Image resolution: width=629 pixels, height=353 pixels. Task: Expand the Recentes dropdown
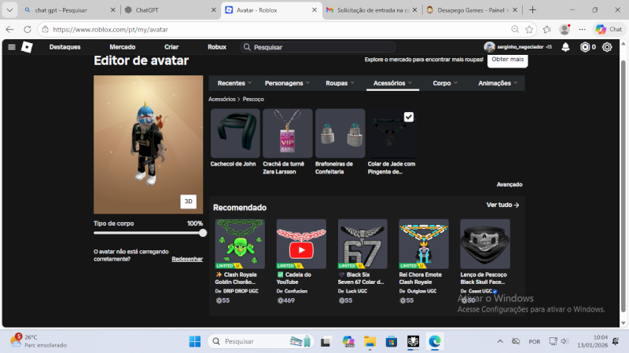click(x=234, y=83)
